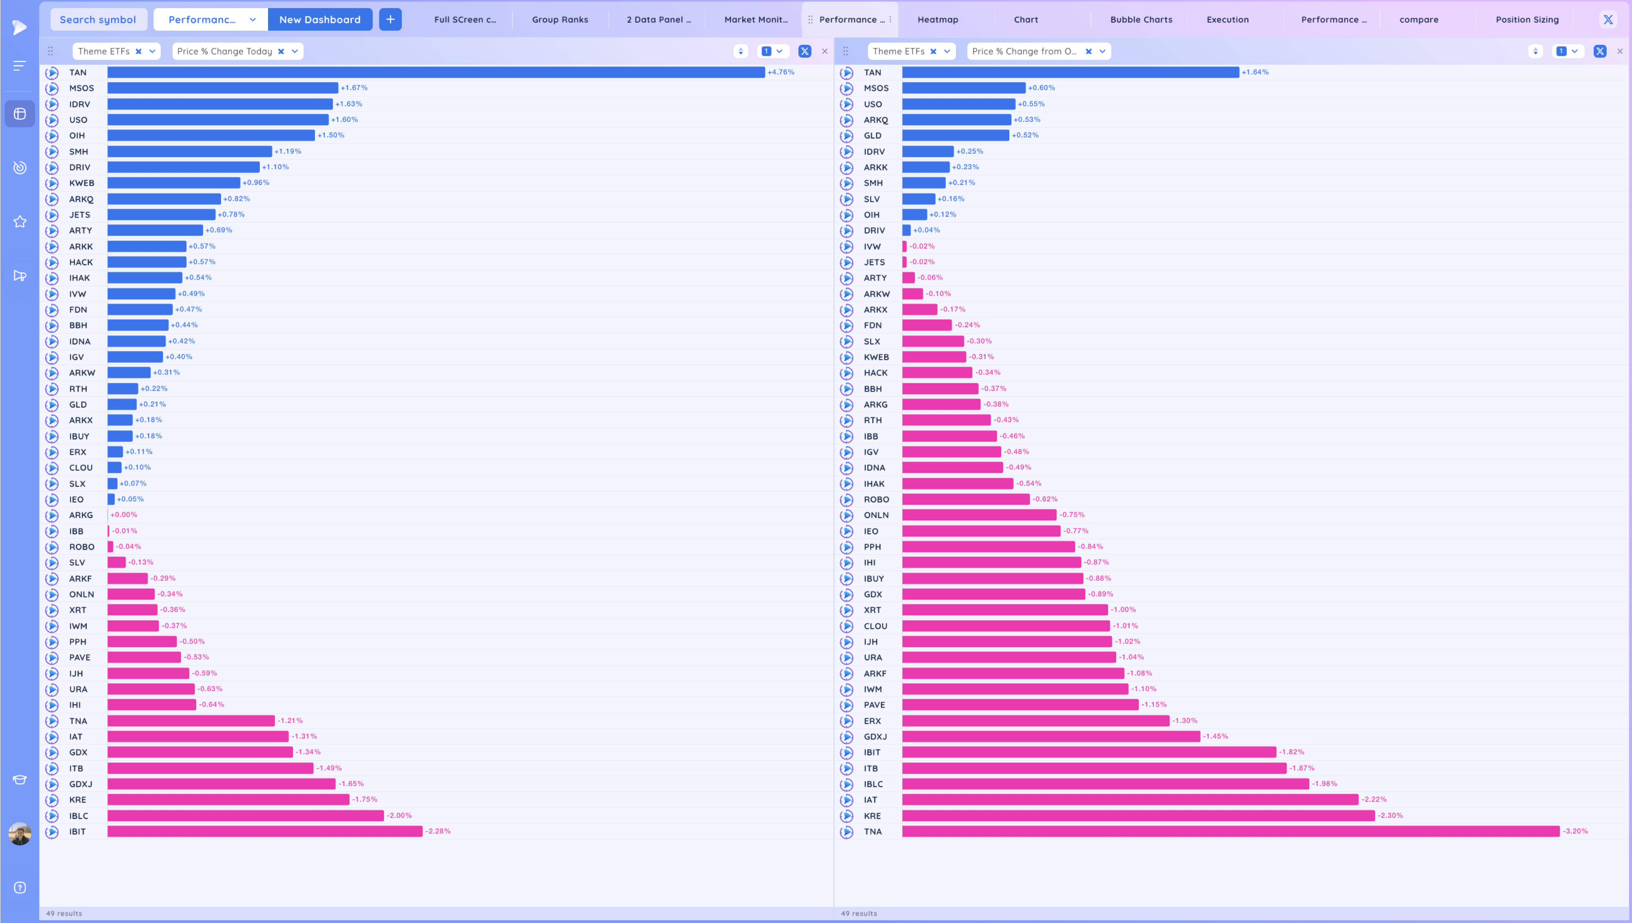The image size is (1632, 923).
Task: Click the add new tab plus button
Action: tap(390, 20)
